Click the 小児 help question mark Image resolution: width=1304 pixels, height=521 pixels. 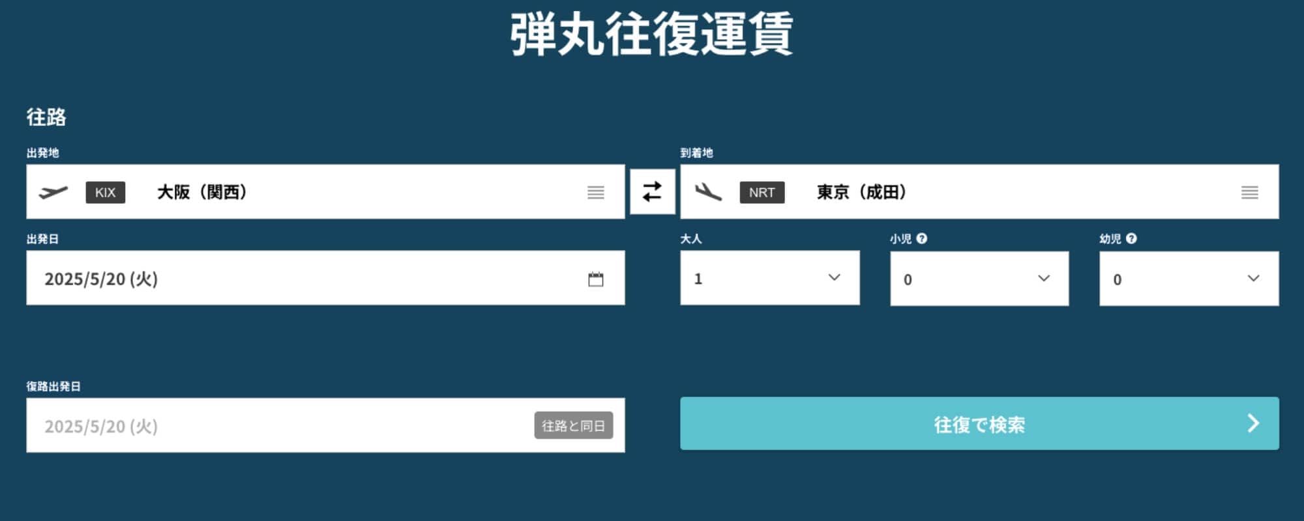pos(921,238)
